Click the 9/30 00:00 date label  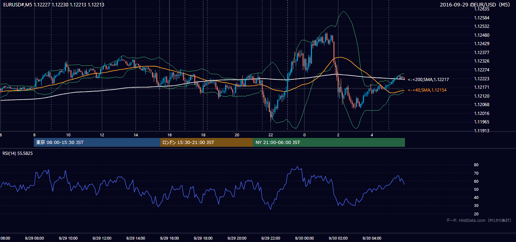(304, 238)
